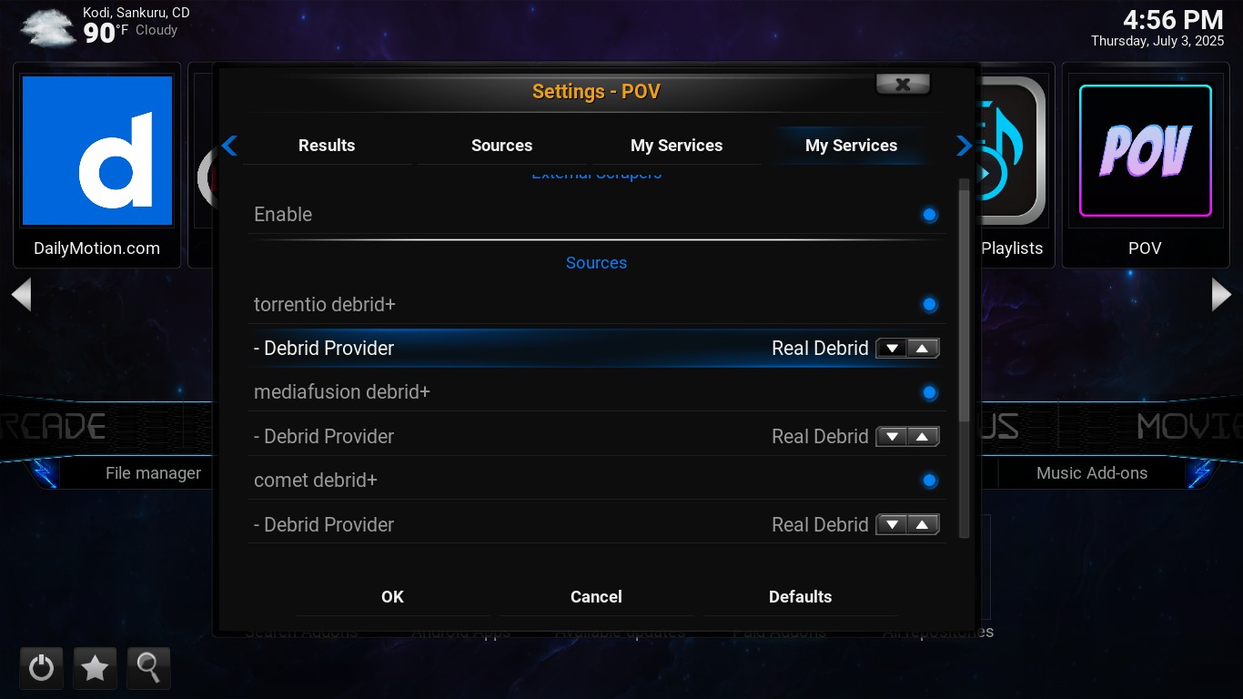This screenshot has height=699, width=1243.
Task: Open the POV add-on icon
Action: pyautogui.click(x=1145, y=151)
